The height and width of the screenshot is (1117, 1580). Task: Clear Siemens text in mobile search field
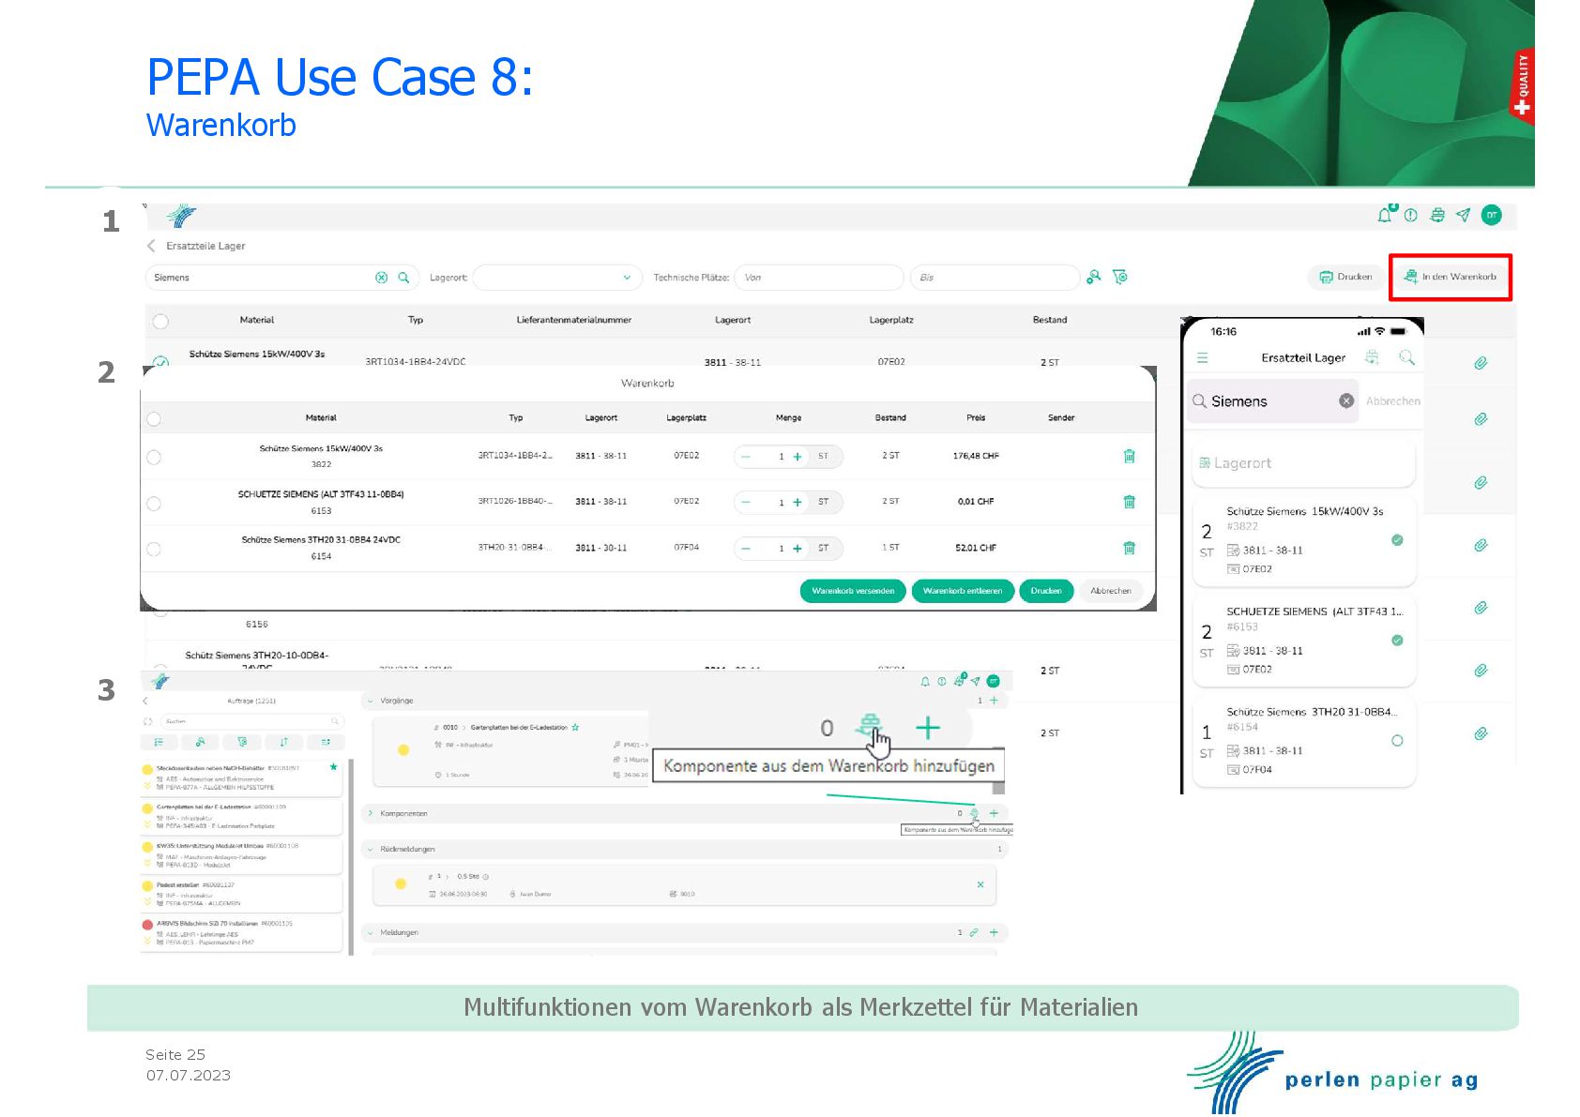tap(1346, 401)
